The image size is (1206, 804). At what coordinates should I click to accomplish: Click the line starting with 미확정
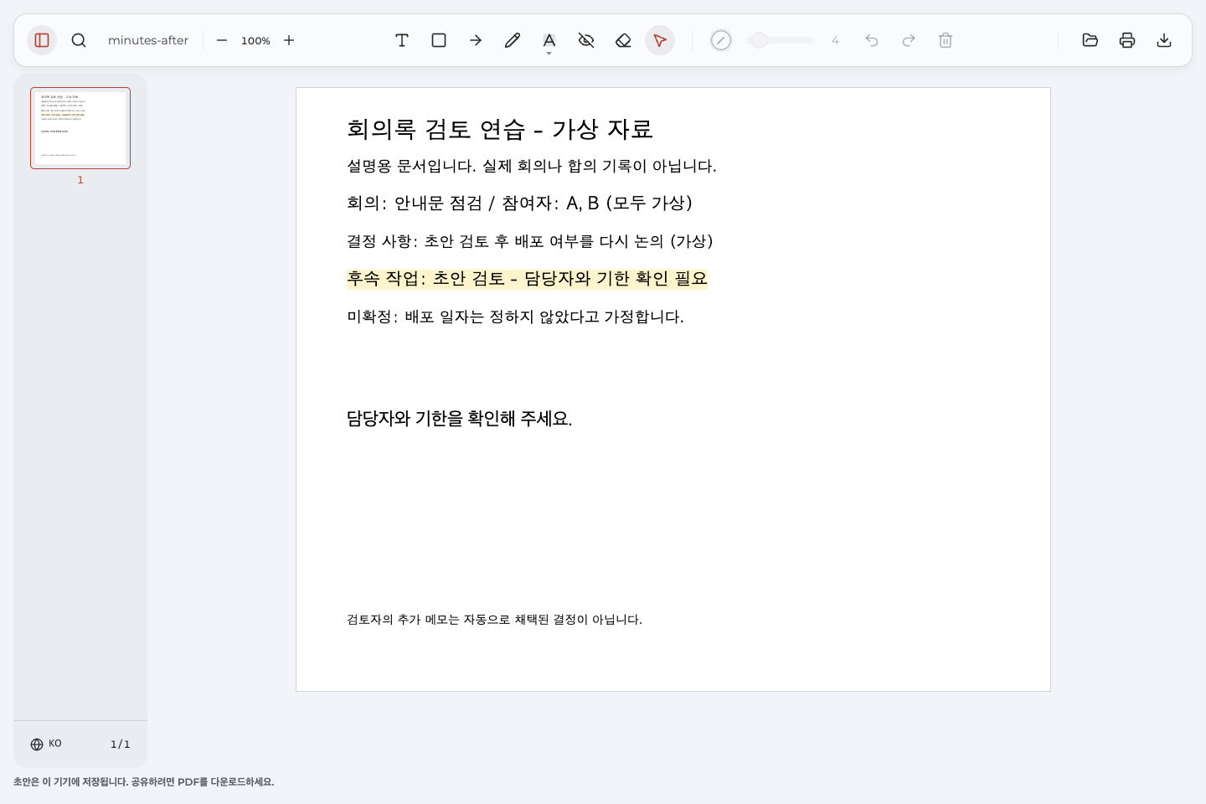516,317
